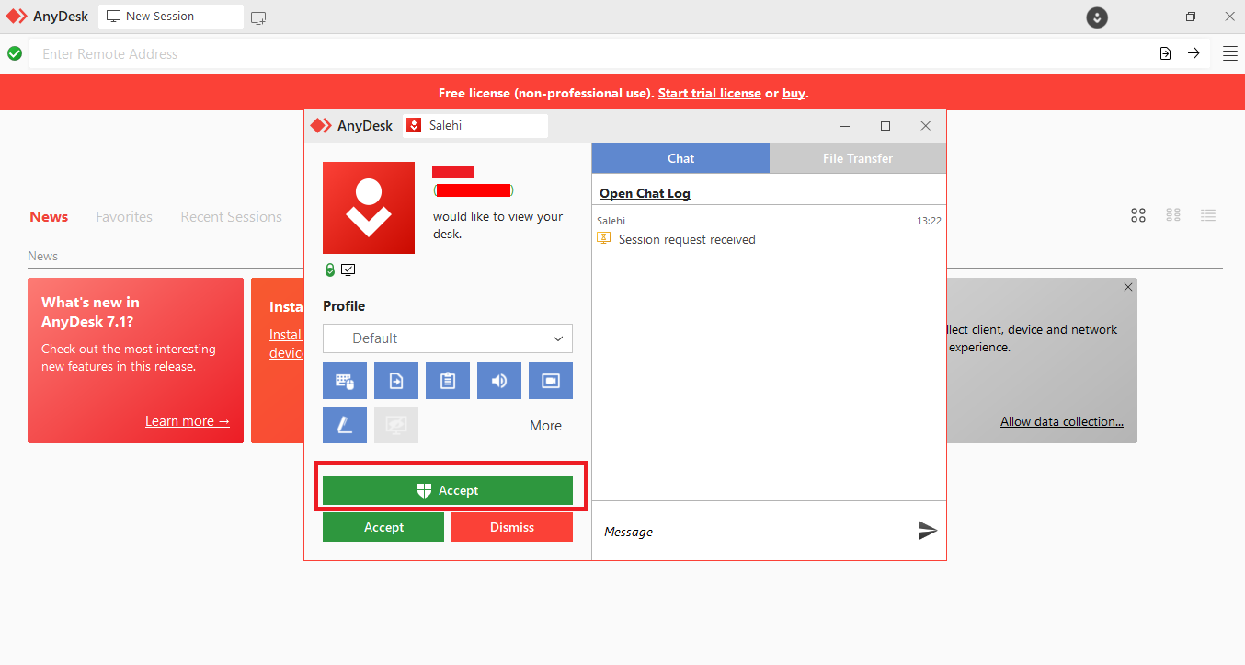Viewport: 1245px width, 665px height.
Task: Click the wide Accept button with shield icon
Action: coord(448,490)
